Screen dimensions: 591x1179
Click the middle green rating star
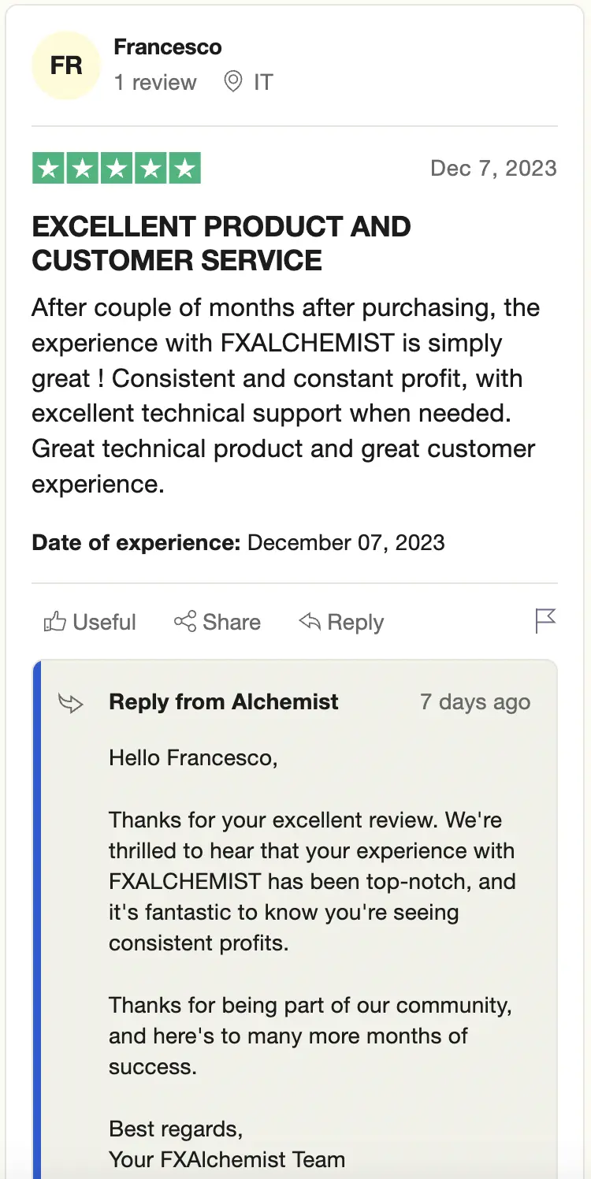[x=117, y=169]
